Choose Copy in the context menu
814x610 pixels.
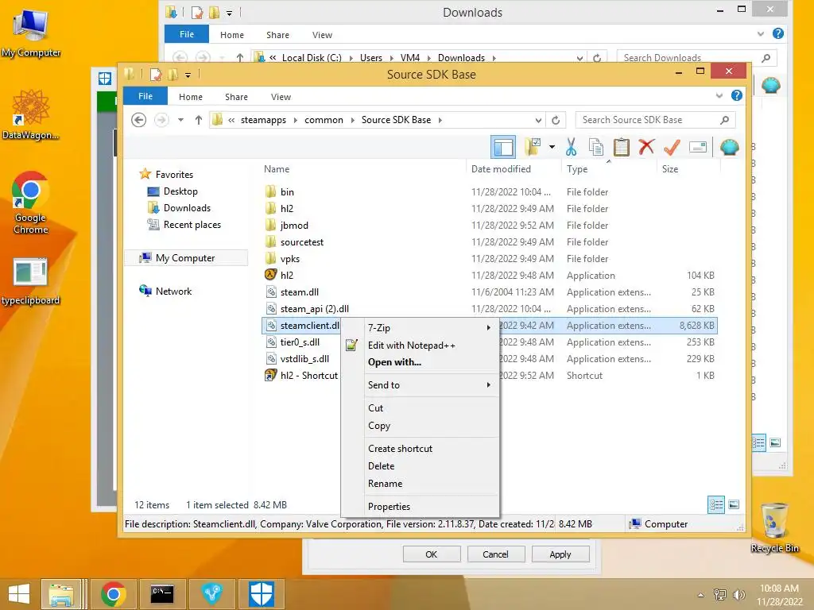(421, 426)
